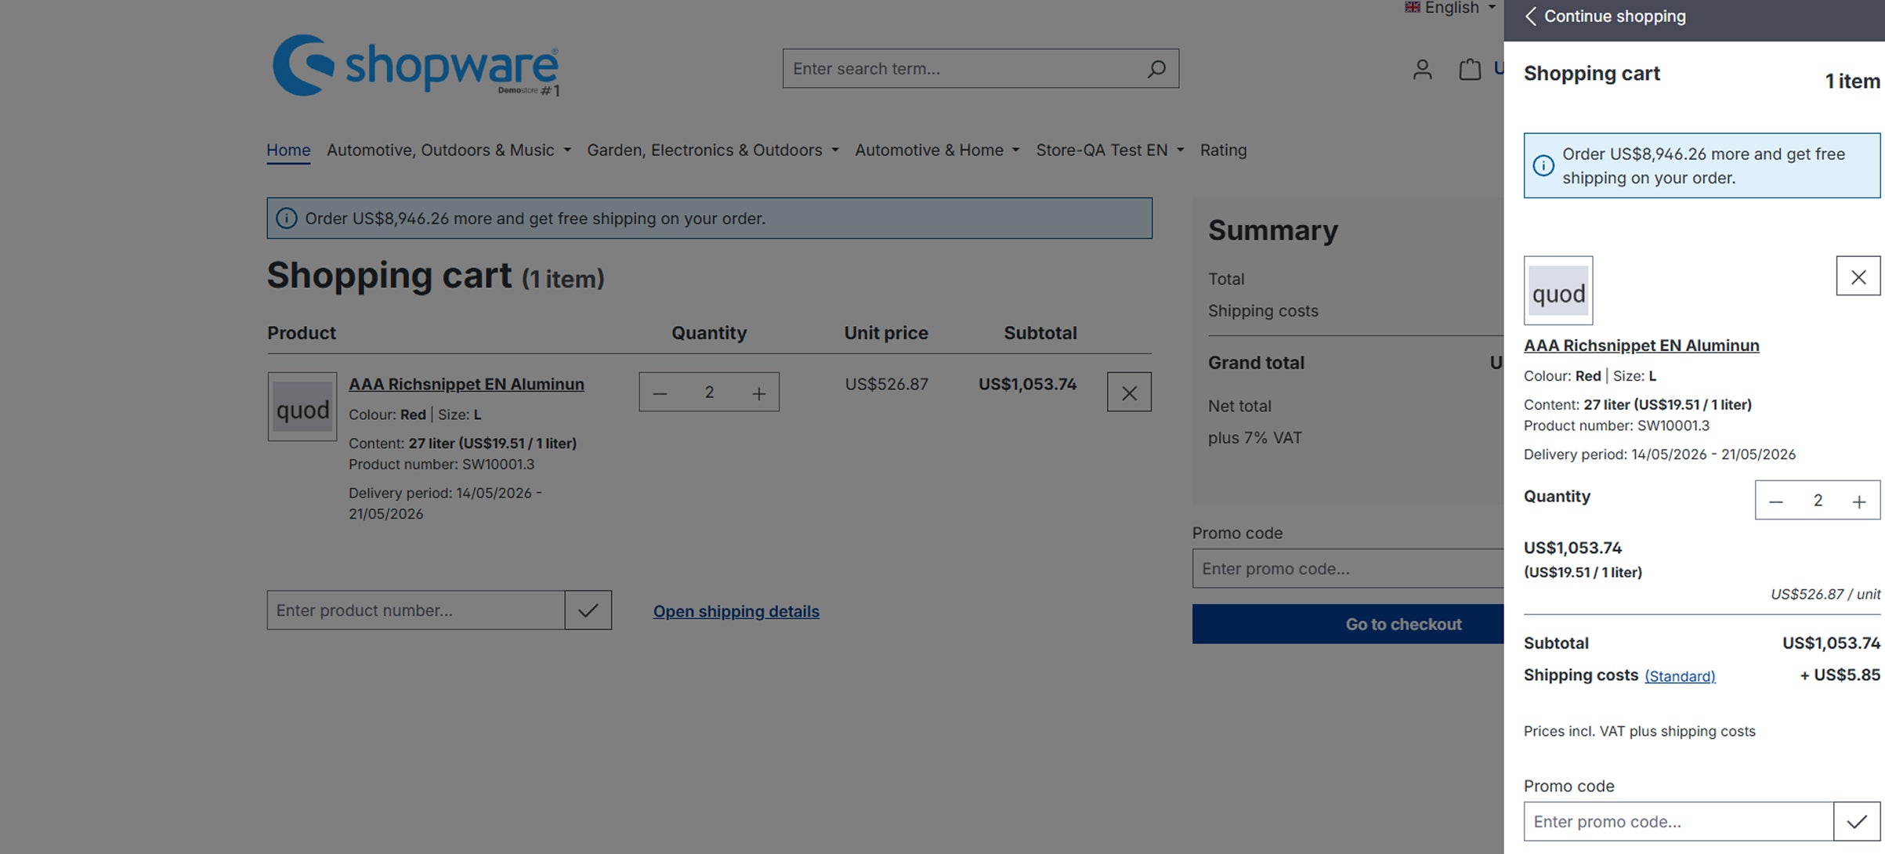Open the Rating menu item

1223,150
